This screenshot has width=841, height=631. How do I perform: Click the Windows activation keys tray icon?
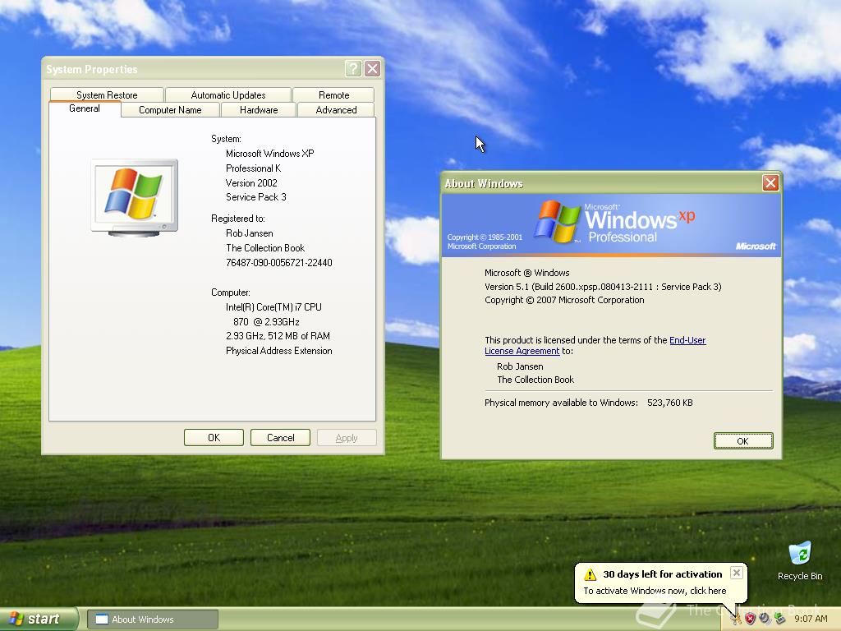pos(735,619)
